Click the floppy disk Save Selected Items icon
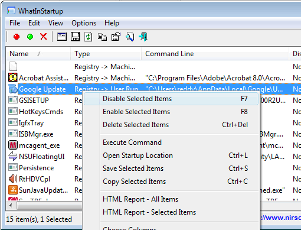This screenshot has height=230, width=301. click(x=76, y=37)
